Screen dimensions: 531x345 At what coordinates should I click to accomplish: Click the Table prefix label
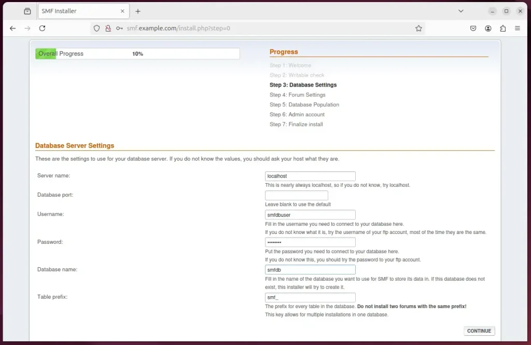coord(52,297)
